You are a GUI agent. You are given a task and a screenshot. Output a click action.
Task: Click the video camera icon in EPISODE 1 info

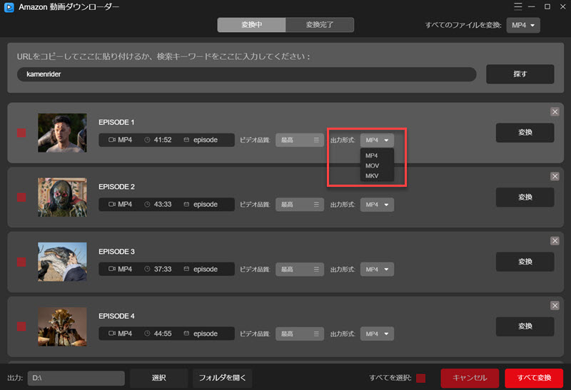click(112, 140)
